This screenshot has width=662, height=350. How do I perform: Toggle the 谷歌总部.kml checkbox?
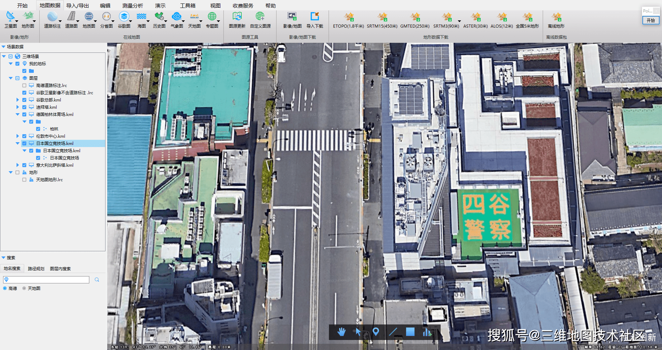coord(24,100)
